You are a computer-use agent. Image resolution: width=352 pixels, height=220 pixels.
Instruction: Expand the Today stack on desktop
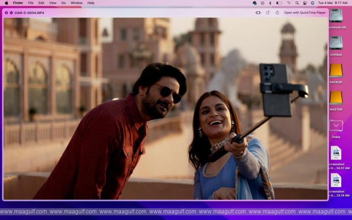click(x=336, y=126)
